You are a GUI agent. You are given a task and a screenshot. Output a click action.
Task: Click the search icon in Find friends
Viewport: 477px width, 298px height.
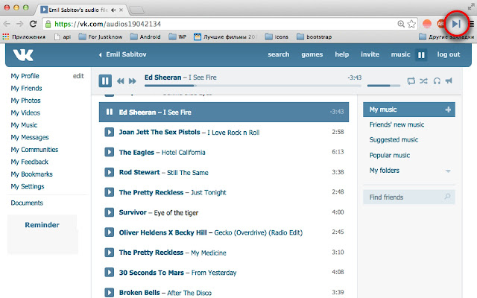tap(447, 197)
